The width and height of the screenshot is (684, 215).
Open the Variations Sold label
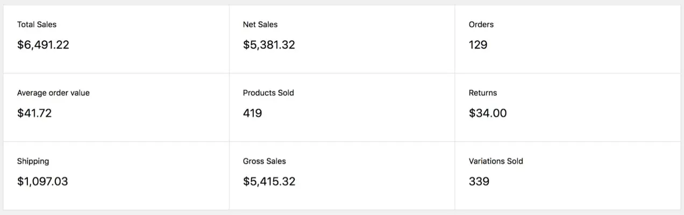[496, 161]
